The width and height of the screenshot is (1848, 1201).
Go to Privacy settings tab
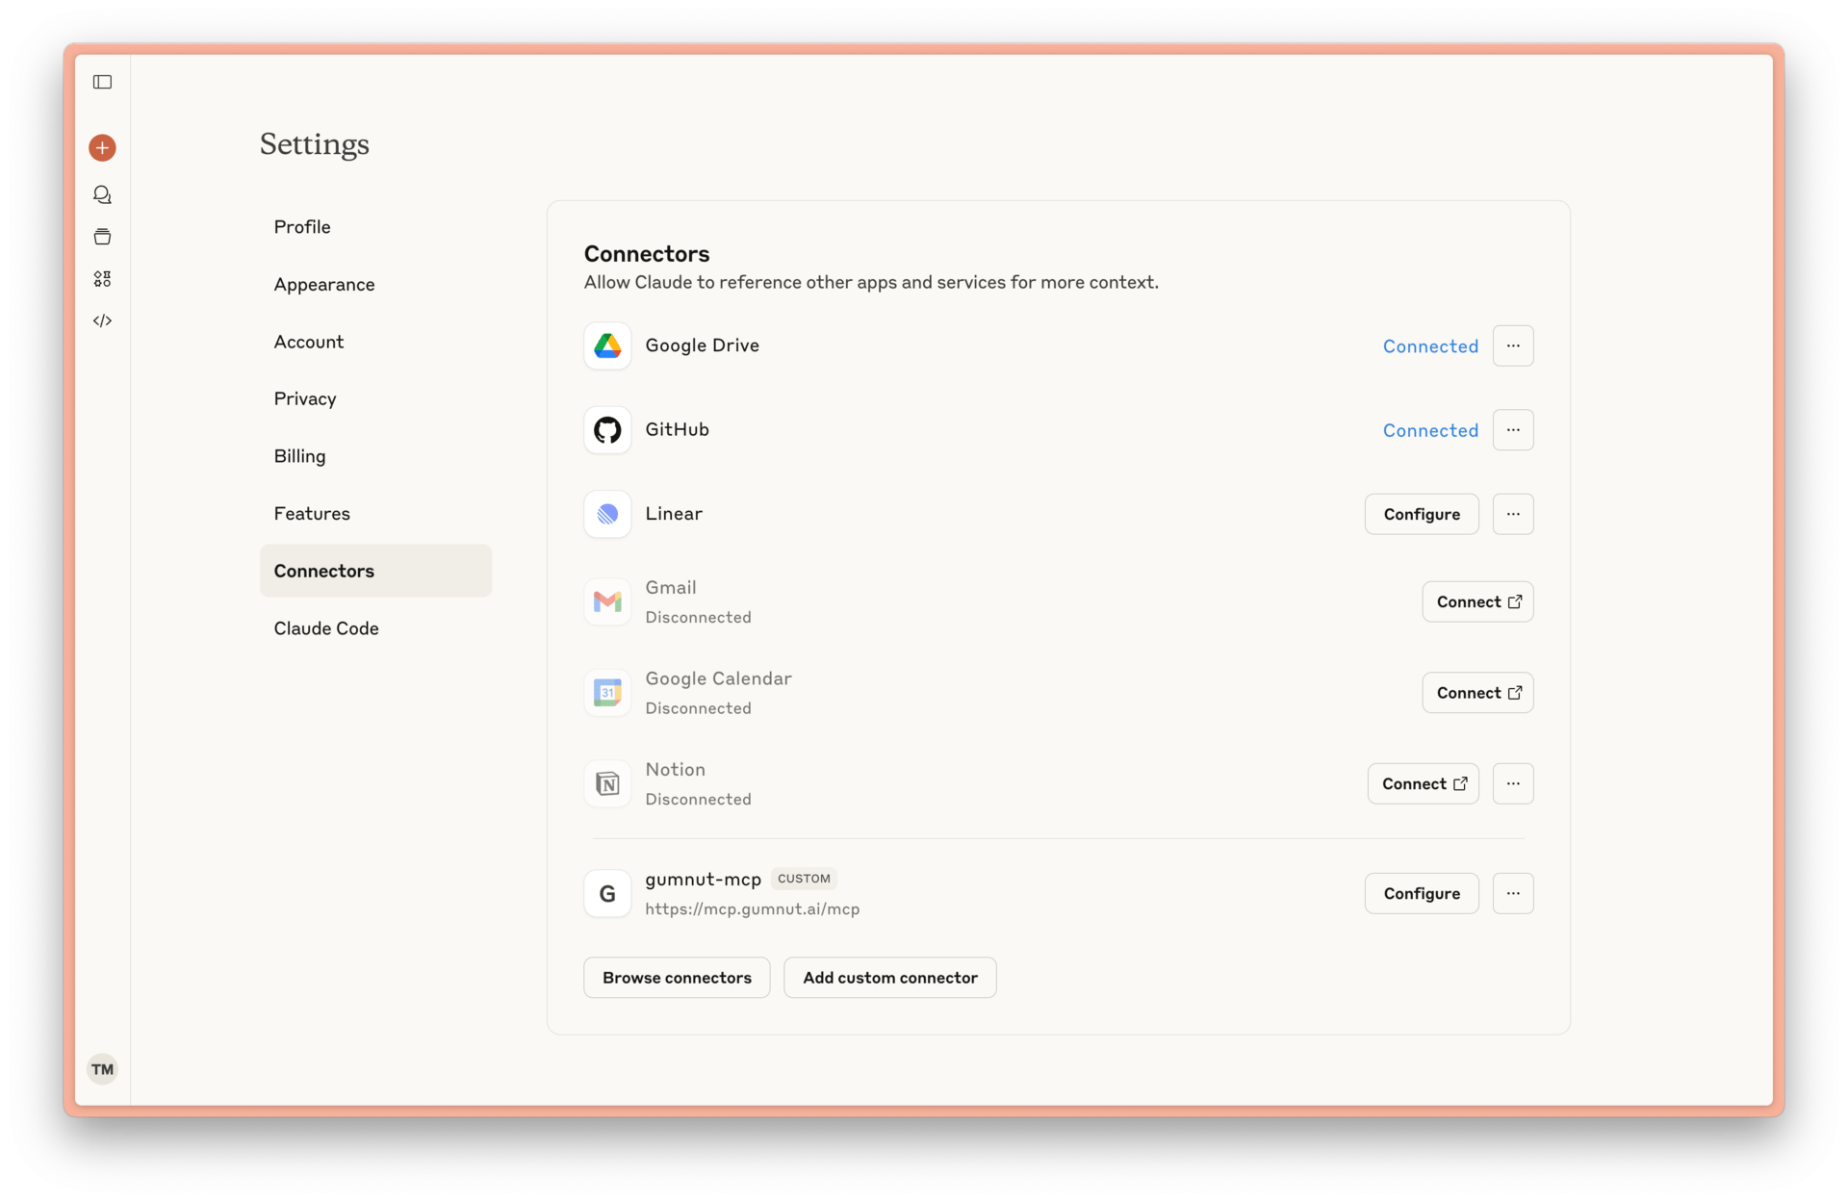tap(305, 398)
